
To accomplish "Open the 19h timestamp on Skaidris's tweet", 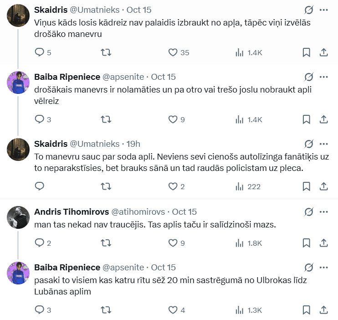I will point(133,144).
